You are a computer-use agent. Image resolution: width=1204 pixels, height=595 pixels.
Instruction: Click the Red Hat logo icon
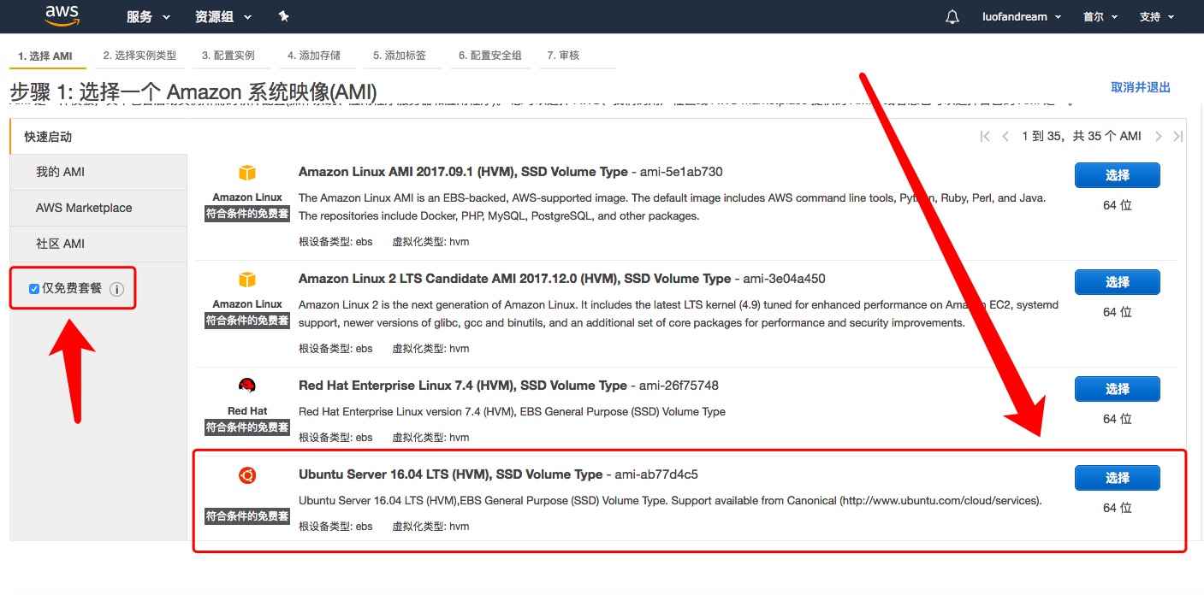pos(247,386)
